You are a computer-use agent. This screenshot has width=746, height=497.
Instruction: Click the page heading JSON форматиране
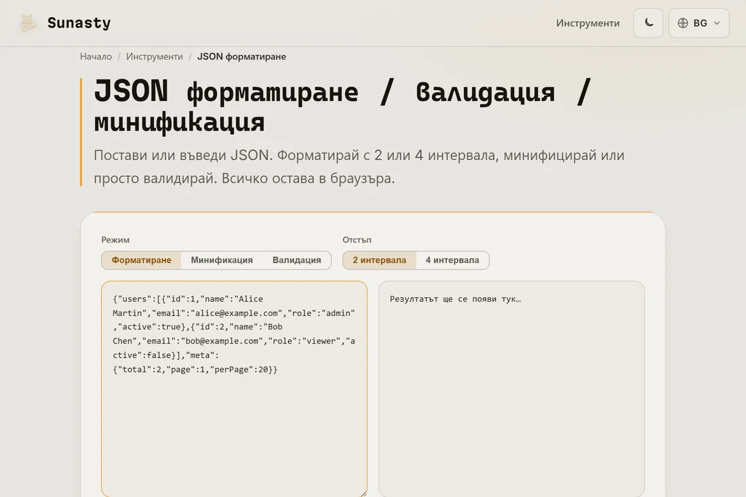pos(342,106)
